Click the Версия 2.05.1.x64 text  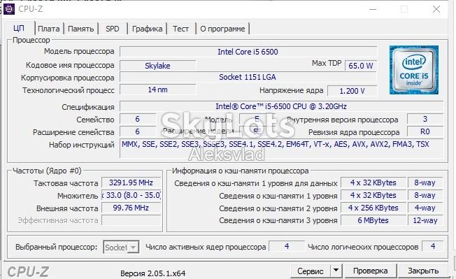pos(152,273)
